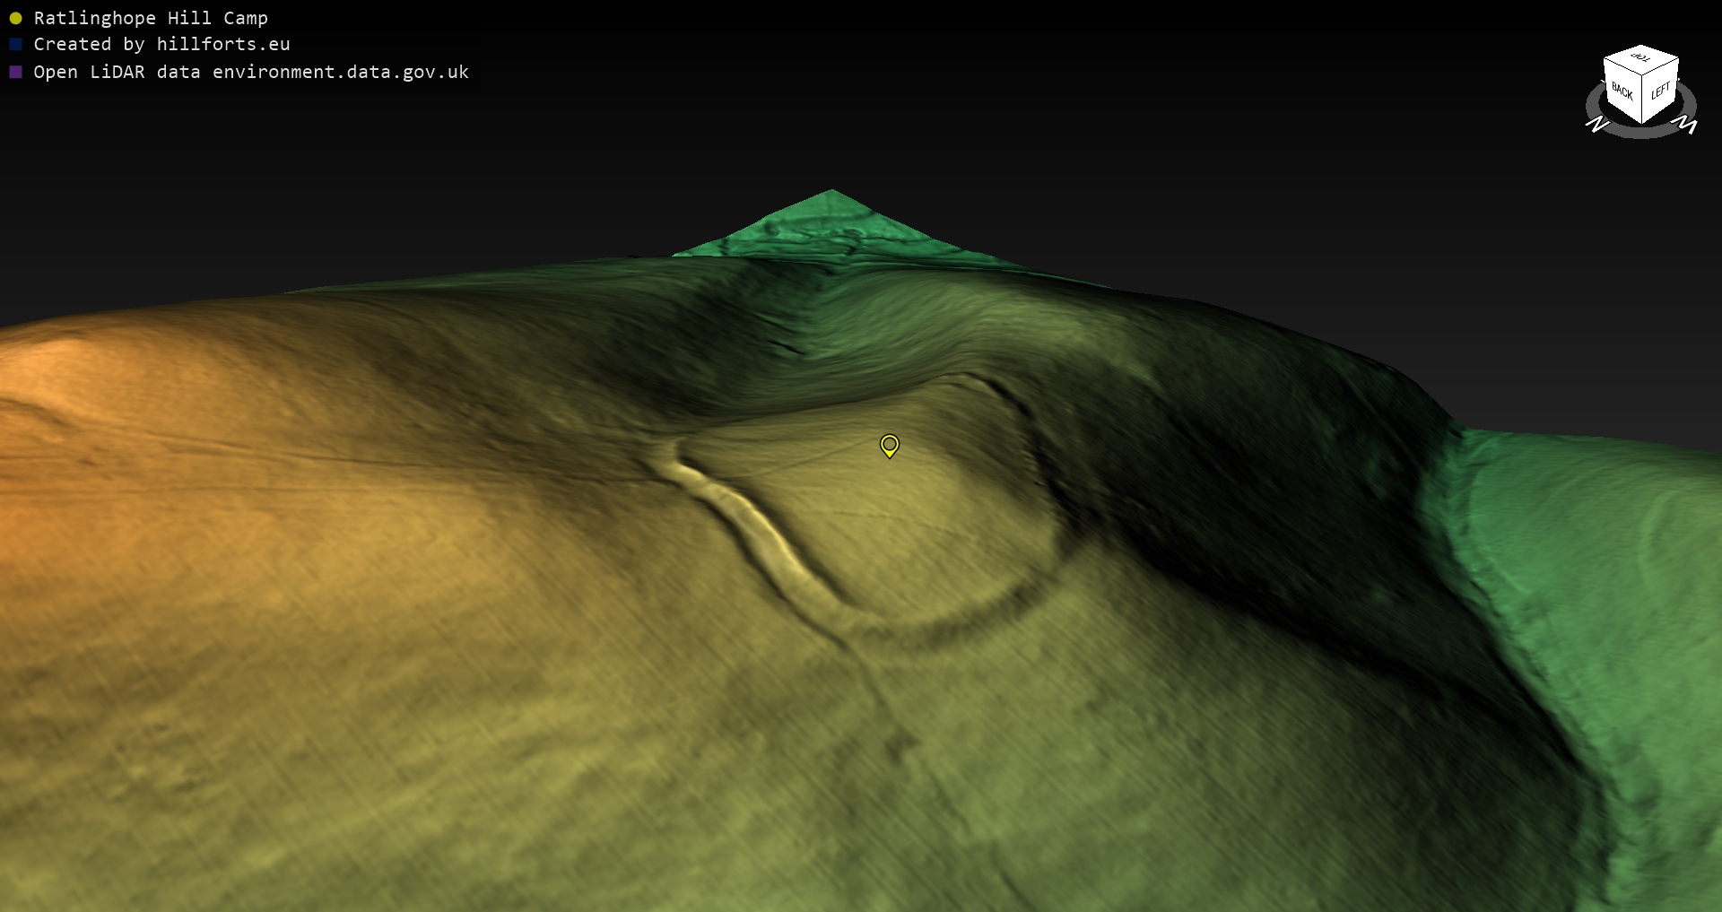Select the LEFT face of the view cube

click(x=1660, y=91)
